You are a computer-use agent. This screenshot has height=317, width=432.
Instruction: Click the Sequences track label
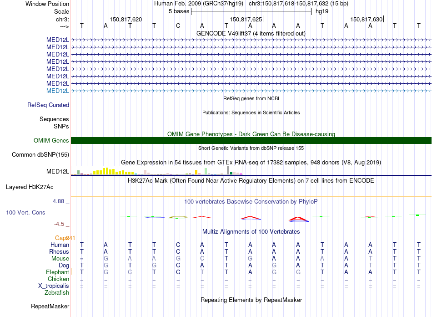point(54,119)
